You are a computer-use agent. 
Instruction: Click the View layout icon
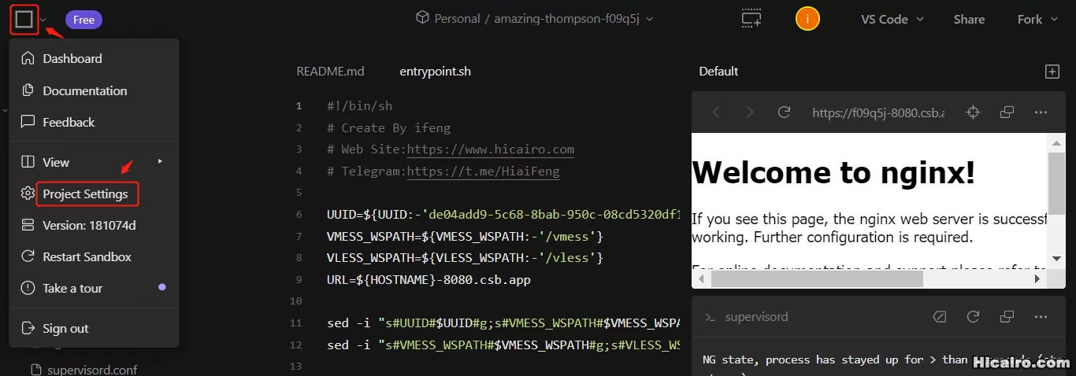[x=28, y=162]
